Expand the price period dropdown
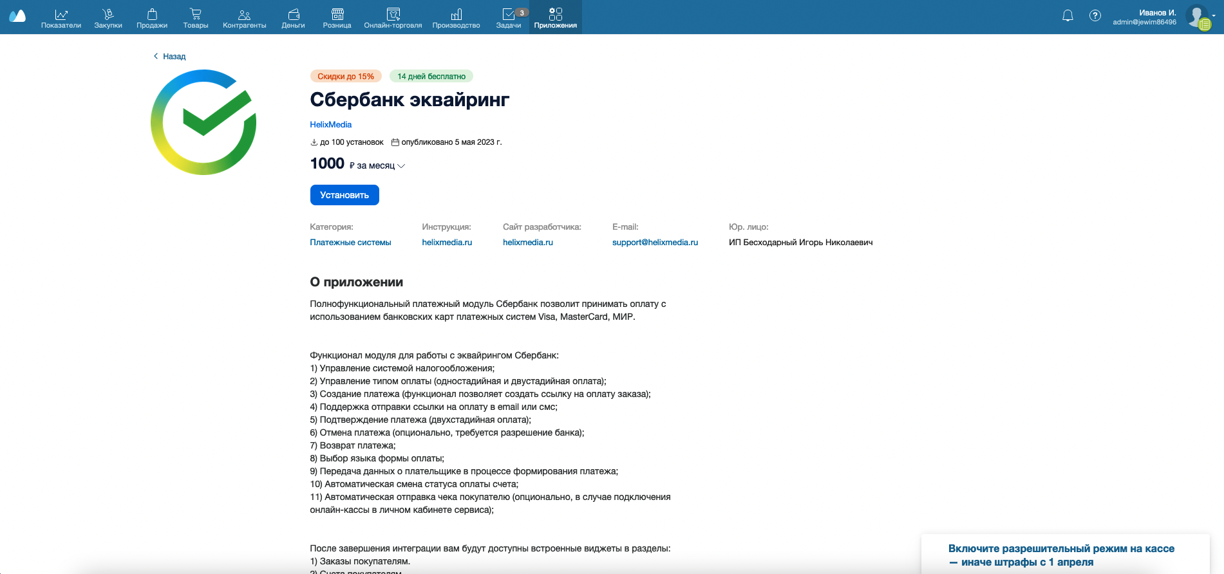Screen dimensions: 1224x574 point(401,166)
